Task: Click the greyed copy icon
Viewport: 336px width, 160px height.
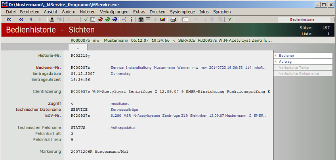Action: click(213, 19)
